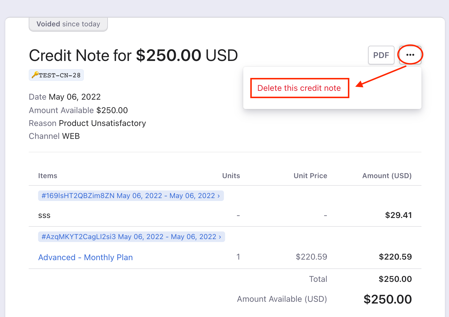Select the Delete option in the dropdown menu
Screen dimensions: 449x317
click(x=299, y=88)
